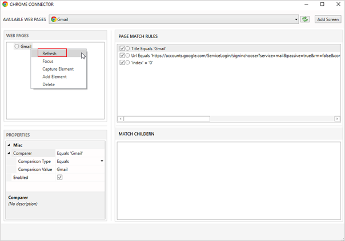Click the Url Equals rule text
The image size is (345, 241).
pyautogui.click(x=236, y=55)
